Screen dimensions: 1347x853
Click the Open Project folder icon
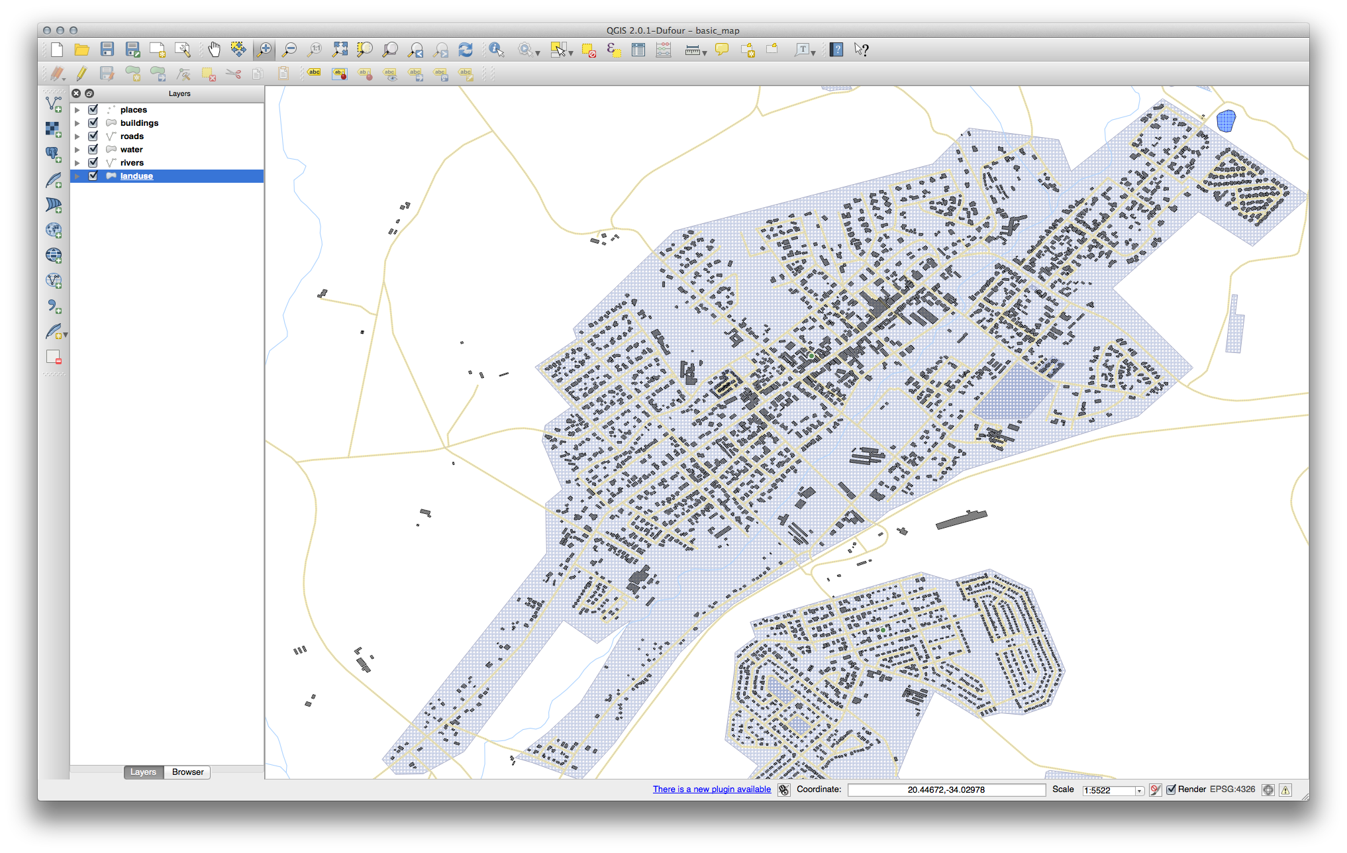(x=81, y=50)
